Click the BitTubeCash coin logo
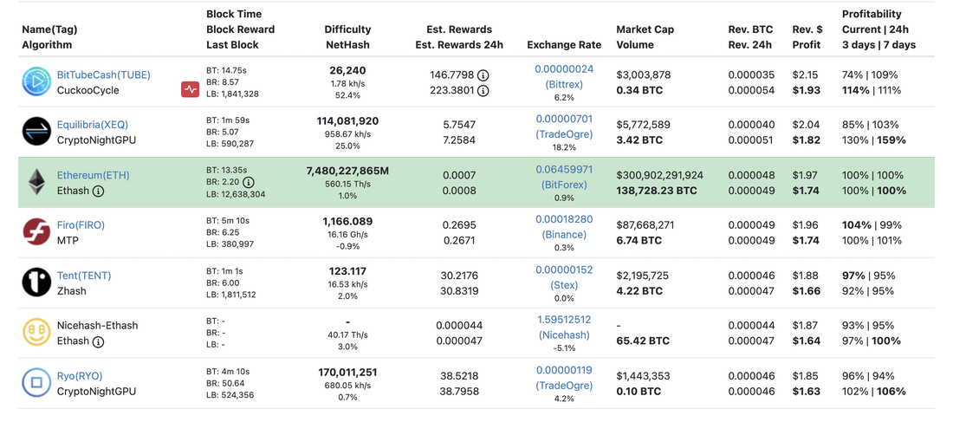 coord(37,82)
